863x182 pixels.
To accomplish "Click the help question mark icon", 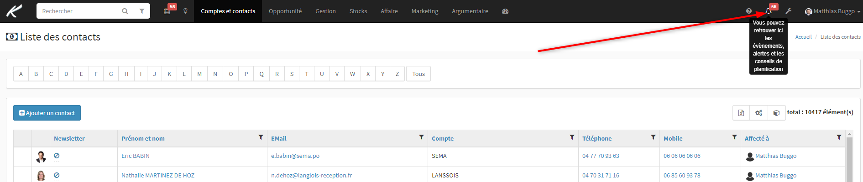I will [749, 11].
